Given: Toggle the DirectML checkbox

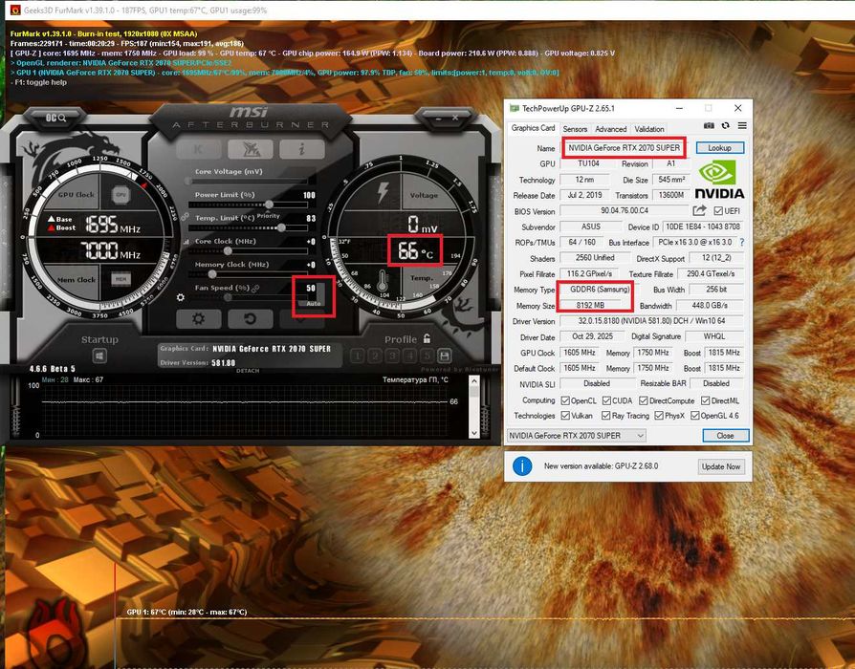Looking at the screenshot, I should click(x=705, y=400).
